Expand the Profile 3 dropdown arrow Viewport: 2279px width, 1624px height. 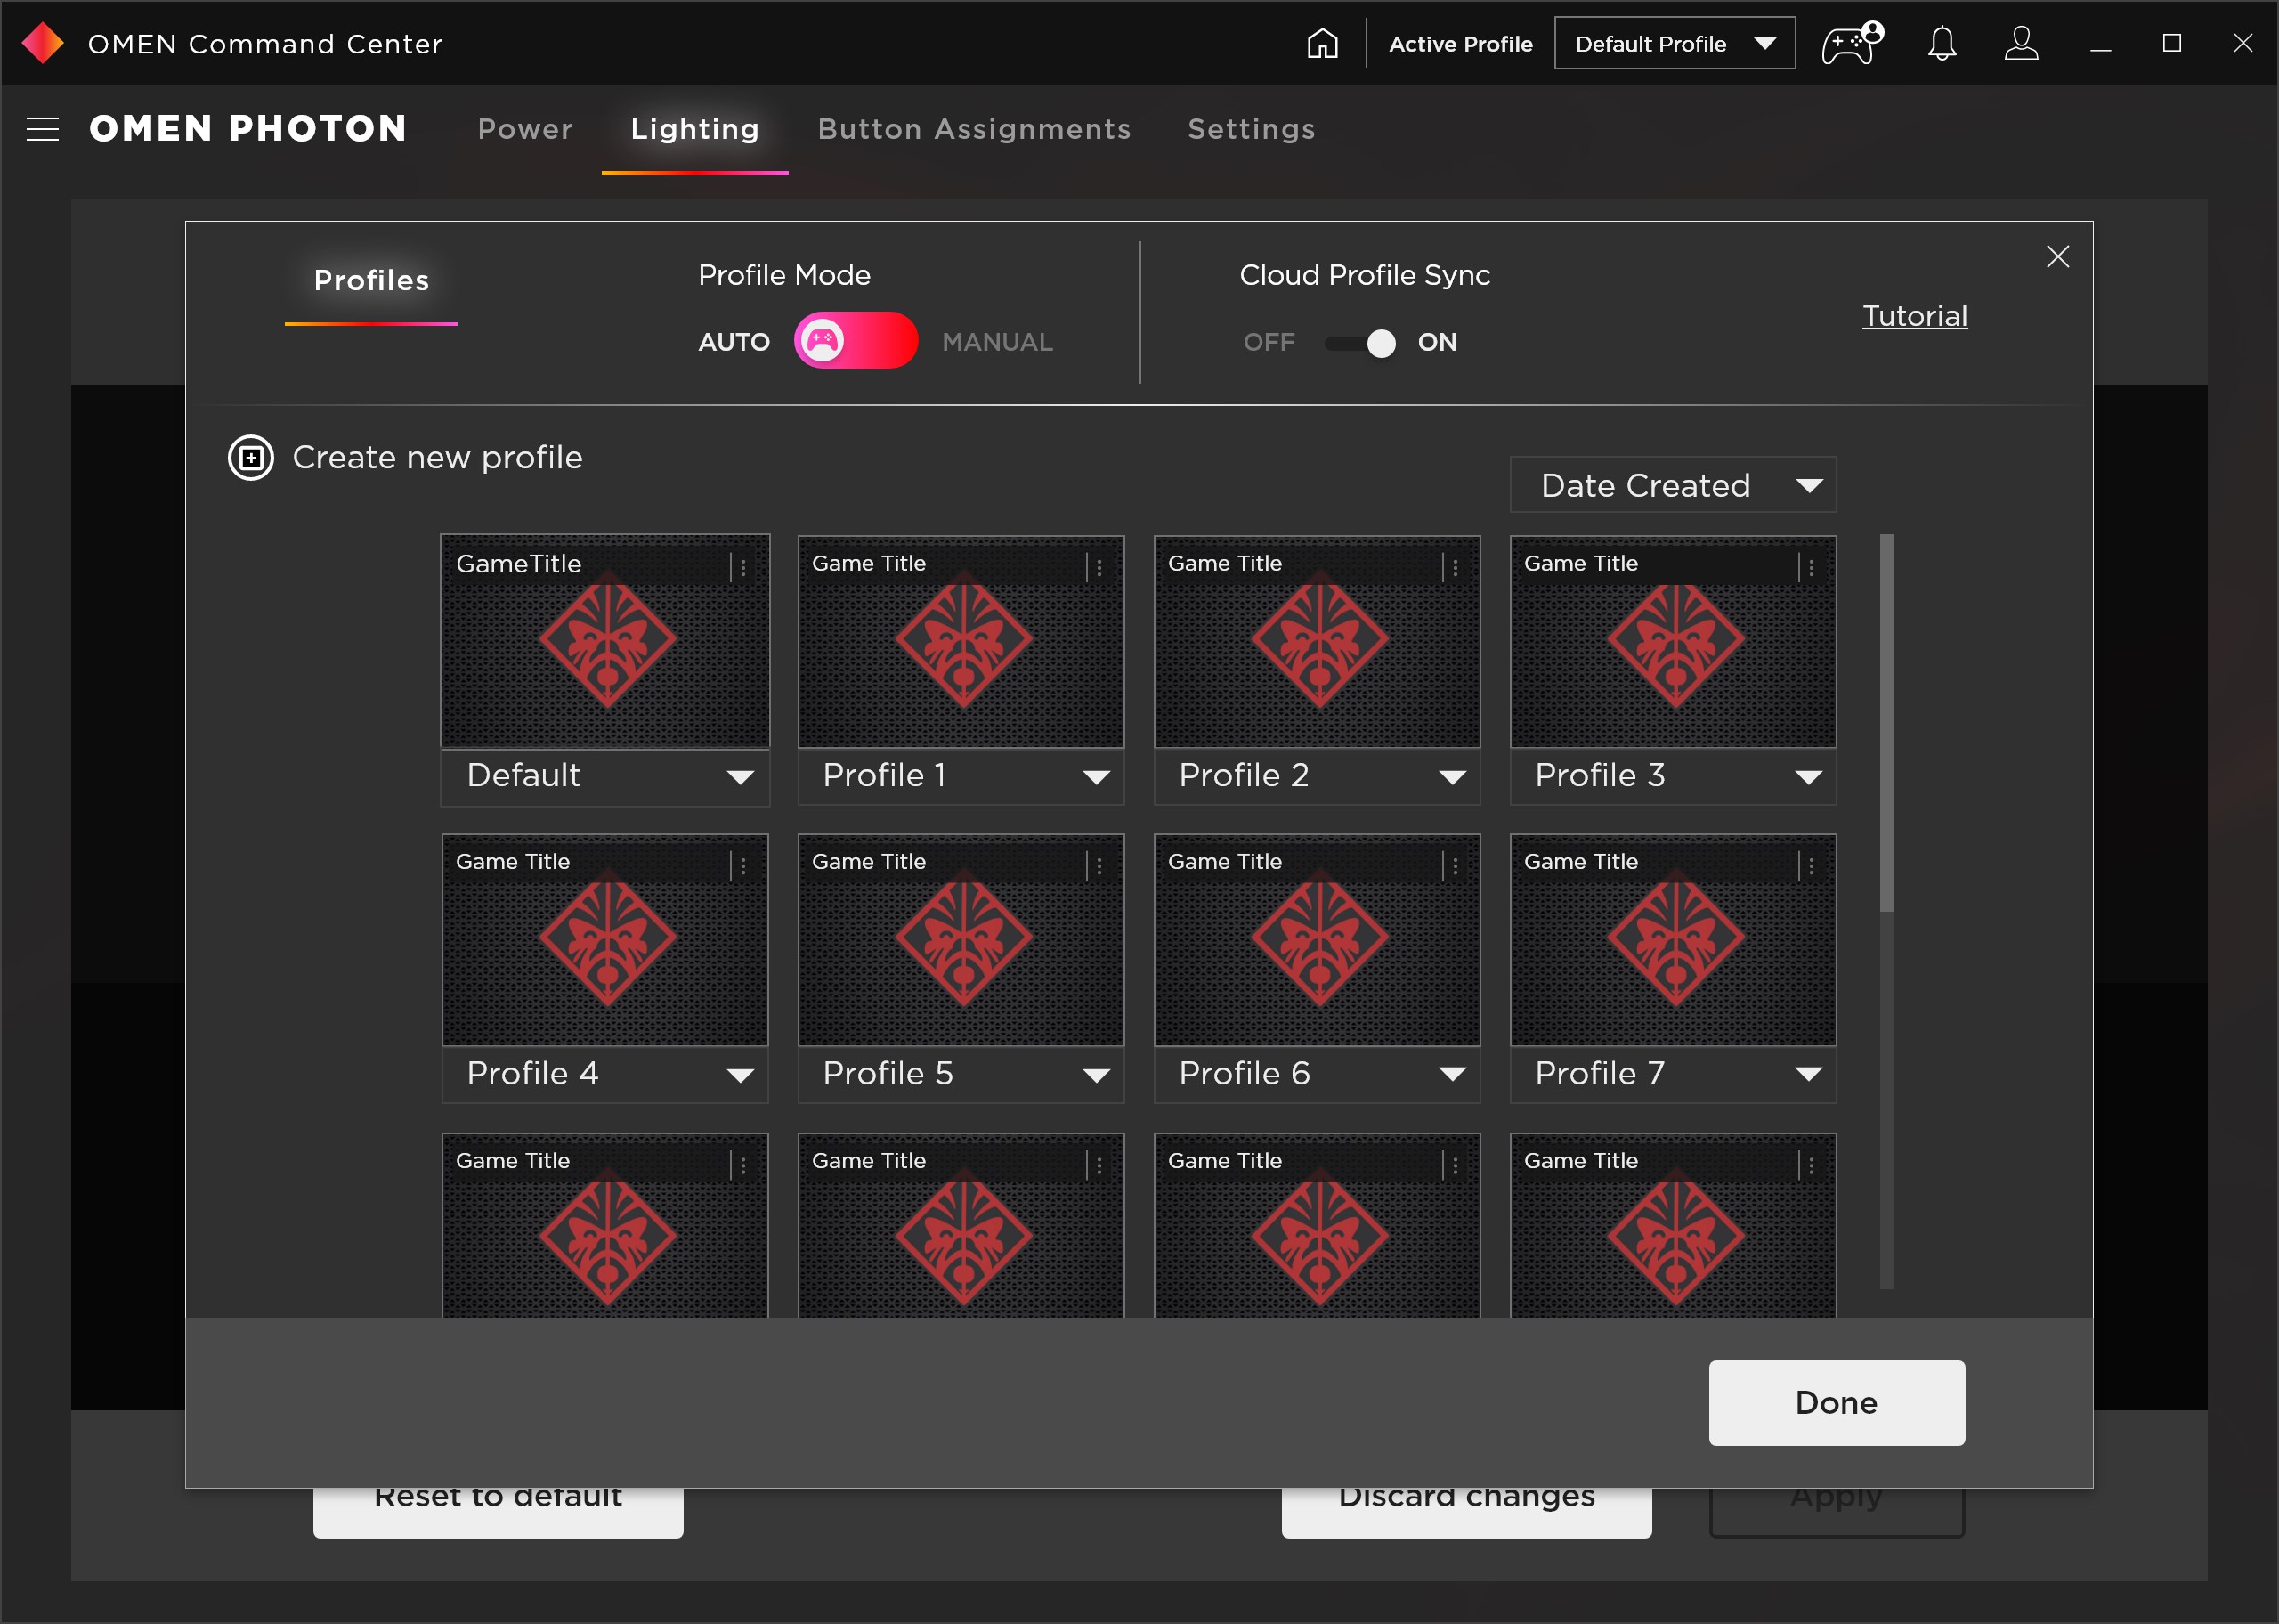[x=1807, y=777]
